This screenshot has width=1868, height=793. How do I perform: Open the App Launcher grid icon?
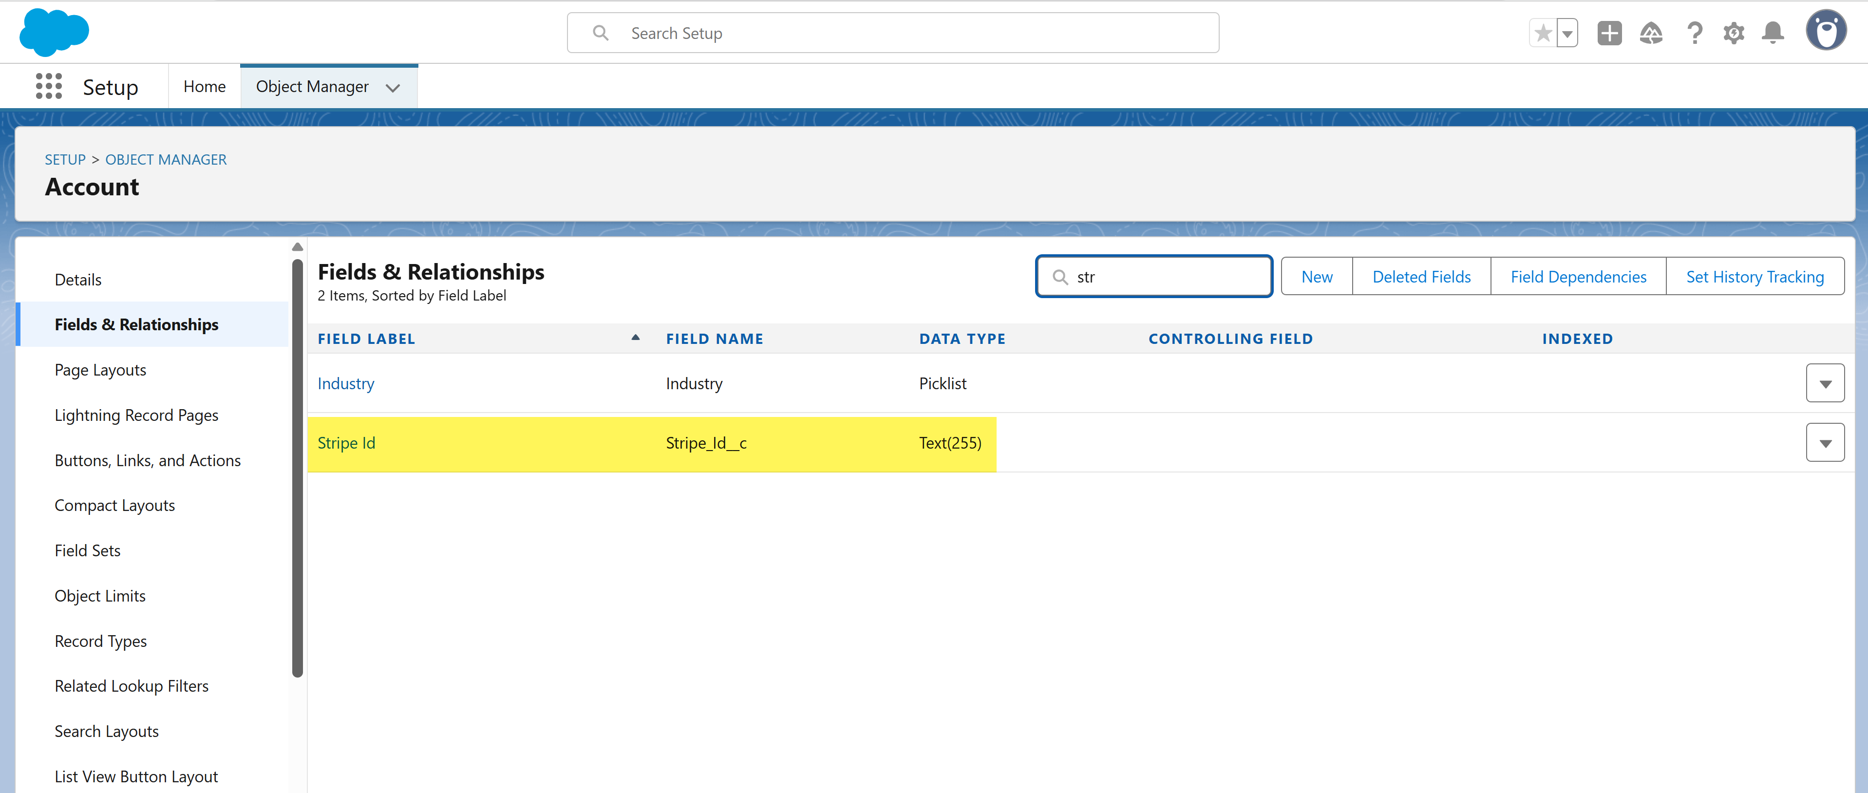(49, 86)
